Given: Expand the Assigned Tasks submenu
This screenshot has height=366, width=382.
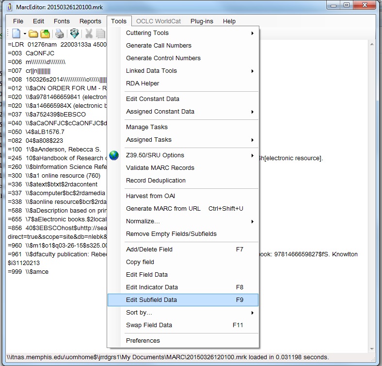Looking at the screenshot, I should tap(183, 140).
